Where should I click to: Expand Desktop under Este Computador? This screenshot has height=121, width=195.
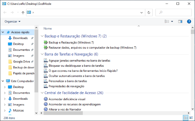pyautogui.click(x=5, y=87)
